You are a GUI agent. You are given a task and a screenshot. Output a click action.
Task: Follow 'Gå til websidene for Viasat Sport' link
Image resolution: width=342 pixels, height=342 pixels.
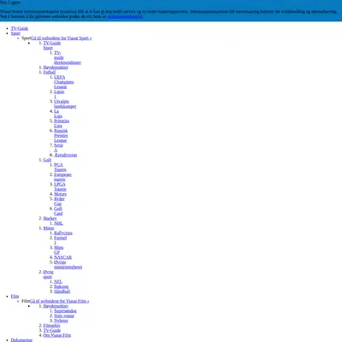point(62,38)
